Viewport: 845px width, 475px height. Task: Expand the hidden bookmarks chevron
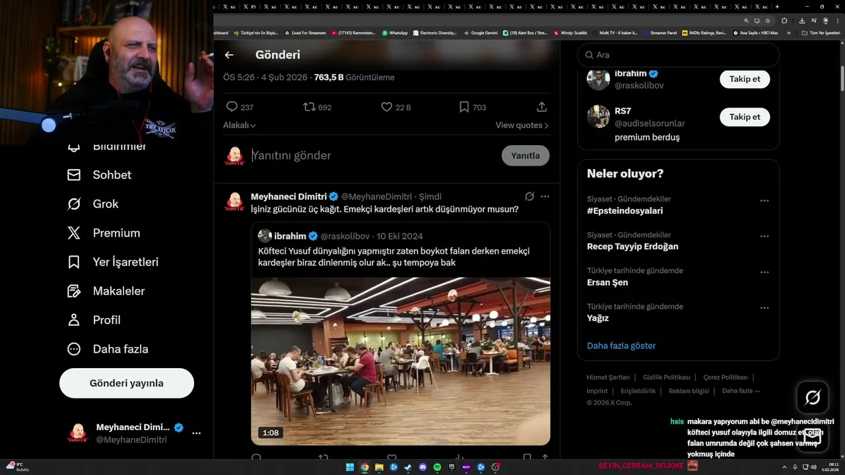tap(788, 32)
